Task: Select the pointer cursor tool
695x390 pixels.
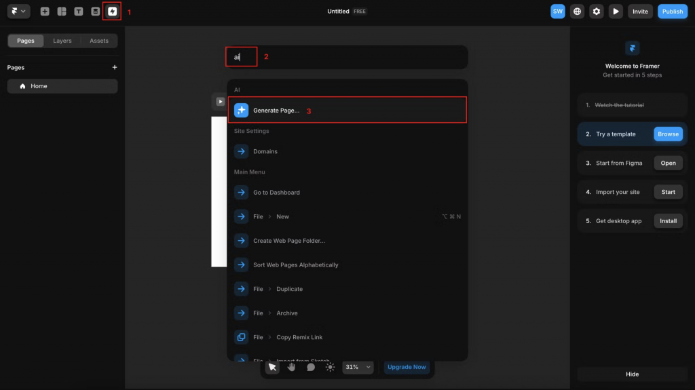Action: [x=272, y=367]
